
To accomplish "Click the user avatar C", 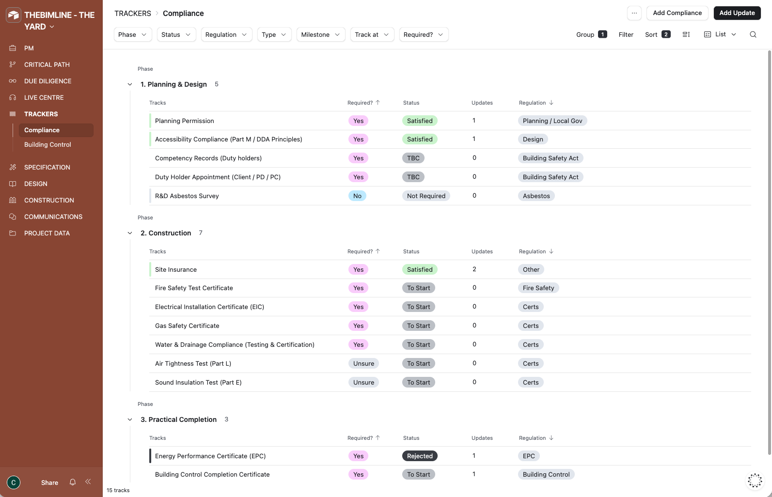I will (14, 482).
